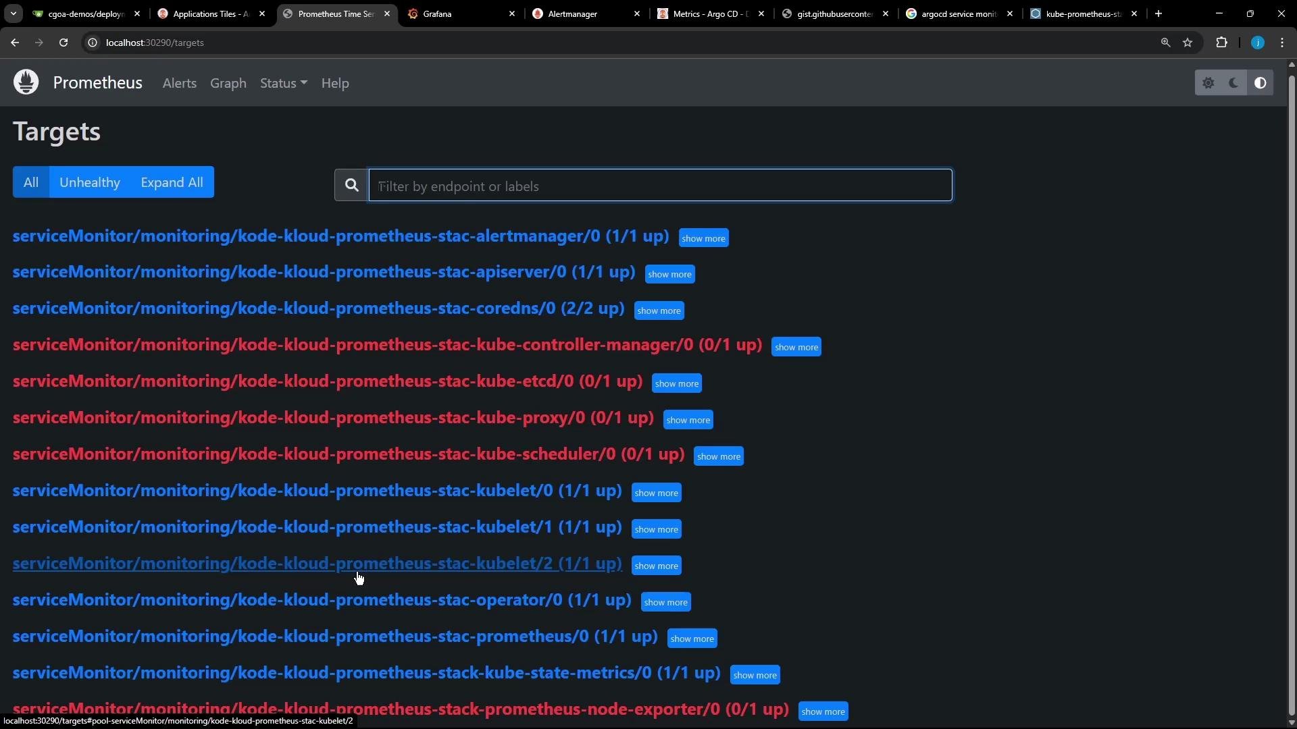Show more for prometheus-node-exporter/0 pool
The width and height of the screenshot is (1297, 729).
pos(823,711)
